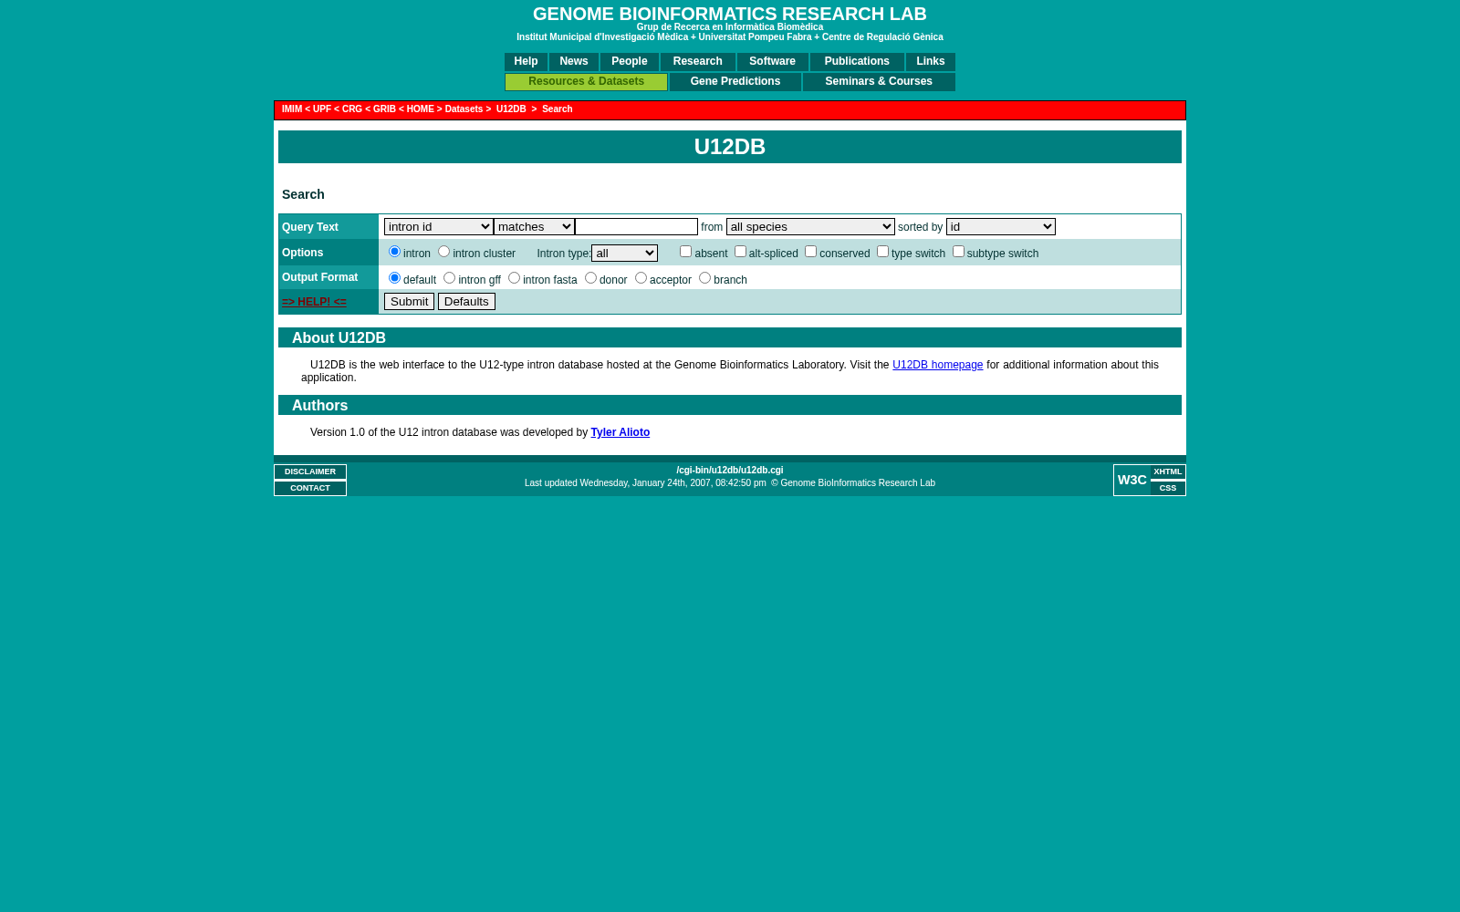Enable the type switch checkbox
The image size is (1460, 912).
[x=882, y=252]
